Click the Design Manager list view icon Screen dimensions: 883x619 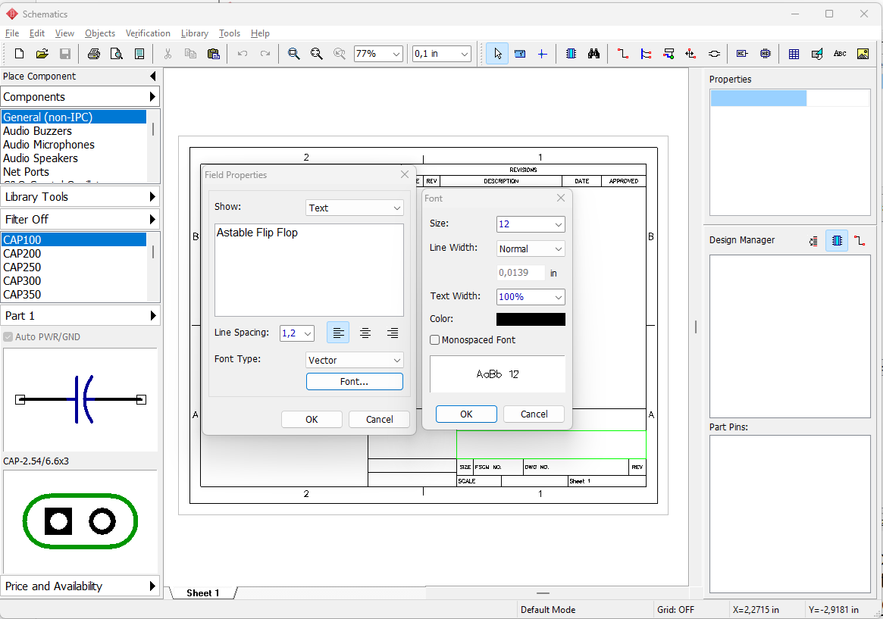(x=814, y=241)
